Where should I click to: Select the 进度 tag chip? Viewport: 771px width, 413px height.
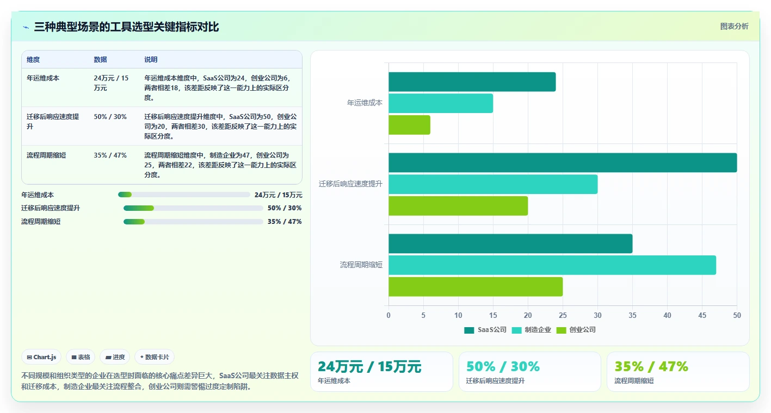[x=115, y=357]
